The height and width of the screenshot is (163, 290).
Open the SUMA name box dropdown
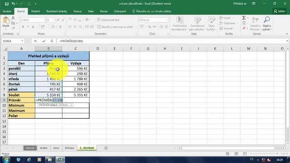[22, 41]
